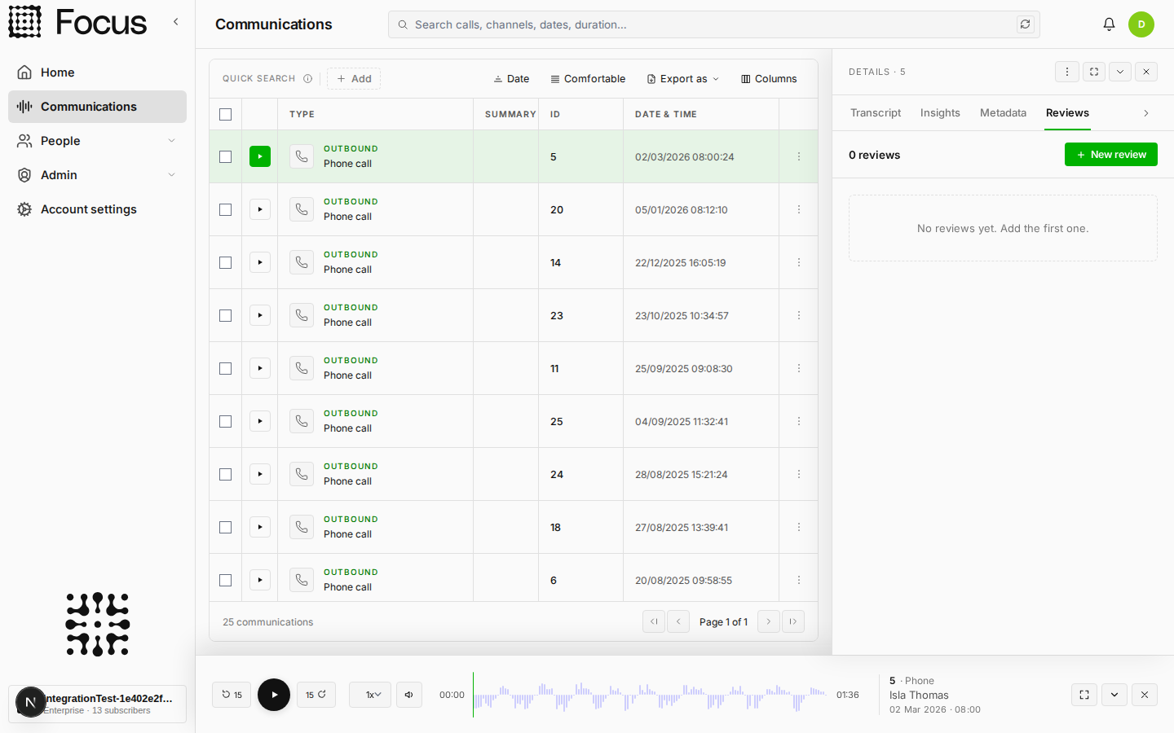Switch to the Insights tab
Screen dimensions: 1174x733
(x=940, y=113)
